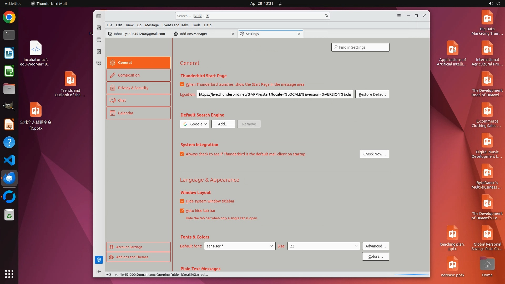
Task: Uncheck show Start Page on launch
Action: click(182, 84)
